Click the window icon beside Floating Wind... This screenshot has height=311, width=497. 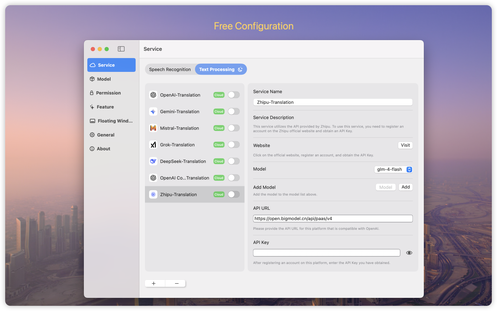point(92,121)
